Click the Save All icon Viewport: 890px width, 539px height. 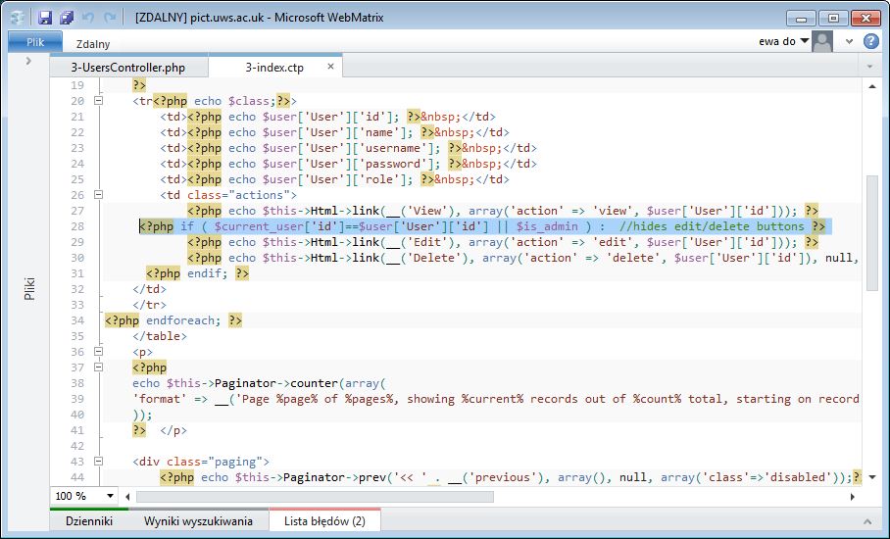(67, 18)
